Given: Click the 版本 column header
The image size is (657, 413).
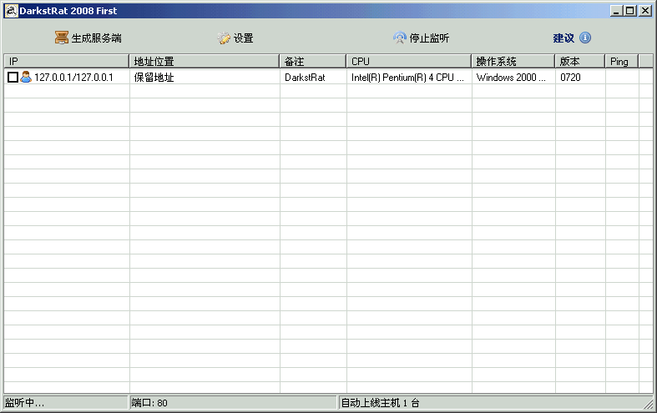Looking at the screenshot, I should [580, 62].
